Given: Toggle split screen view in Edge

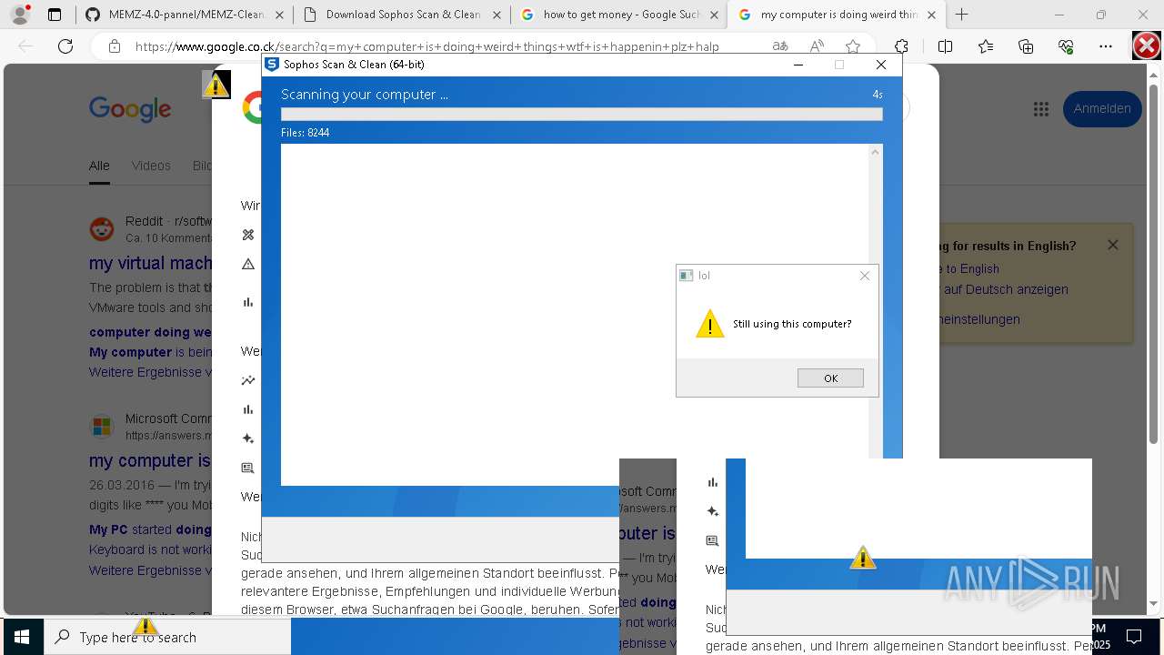Looking at the screenshot, I should [x=945, y=46].
